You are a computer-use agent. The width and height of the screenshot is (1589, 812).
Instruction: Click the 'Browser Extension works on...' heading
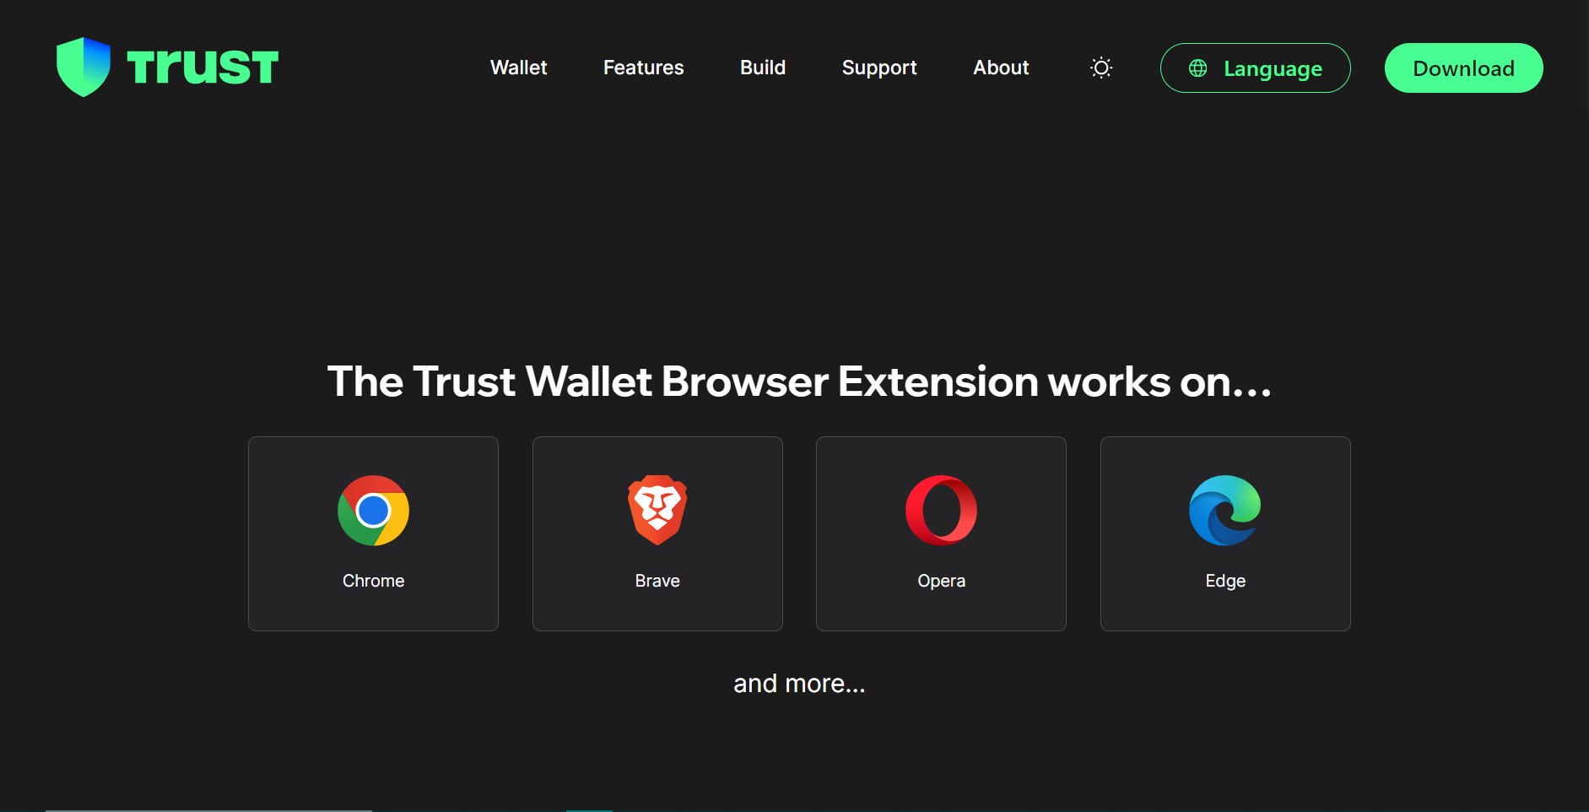[966, 382]
